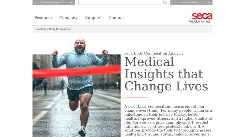Select the Australia | English language selector

(54, 2)
